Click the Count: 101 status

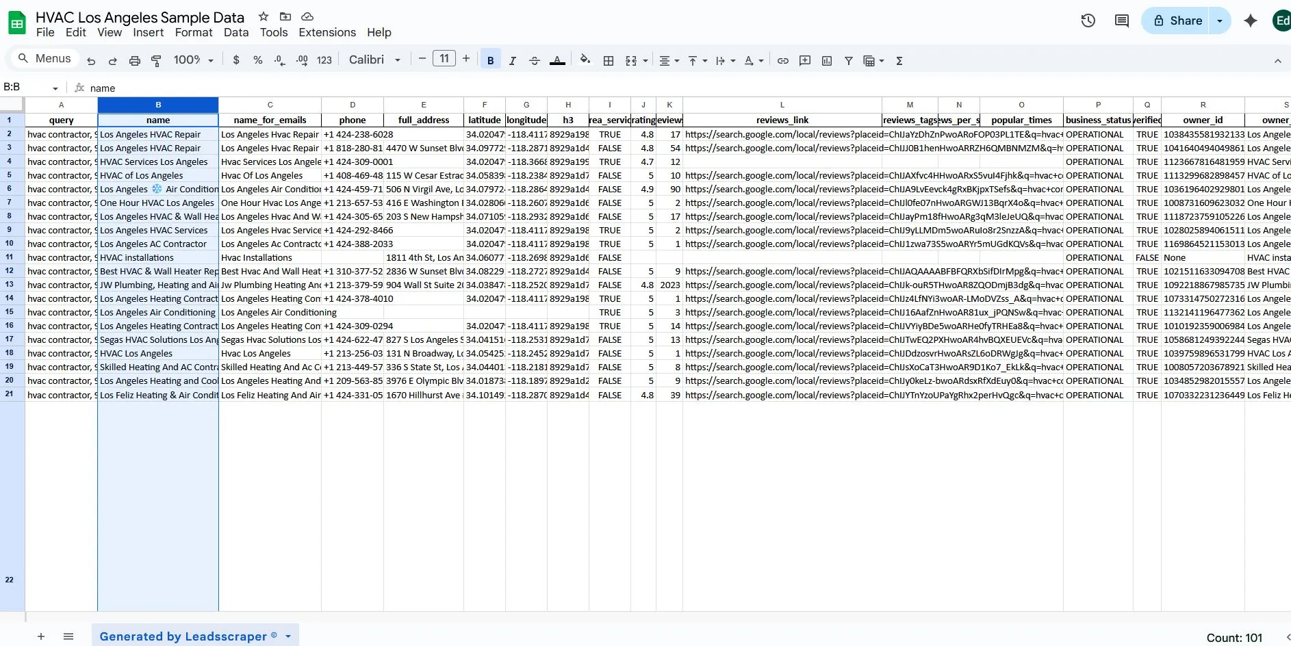1234,638
